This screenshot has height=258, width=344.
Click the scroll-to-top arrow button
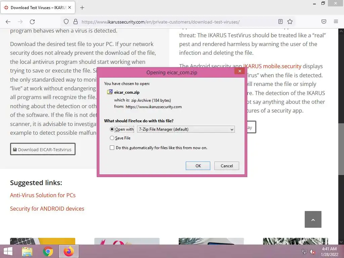tap(313, 219)
